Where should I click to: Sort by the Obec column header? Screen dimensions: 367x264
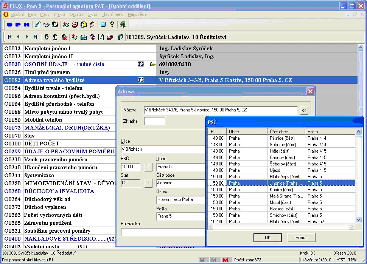coord(247,132)
